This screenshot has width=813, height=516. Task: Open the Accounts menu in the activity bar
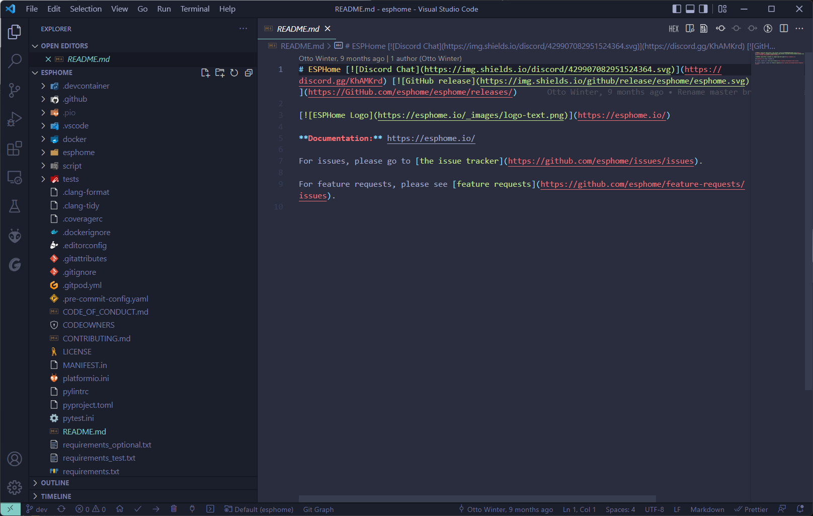[x=15, y=459]
